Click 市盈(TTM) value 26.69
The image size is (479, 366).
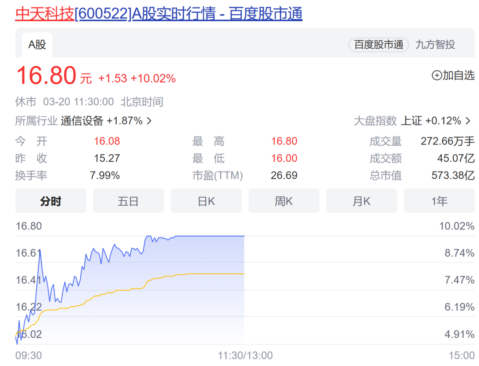(284, 175)
